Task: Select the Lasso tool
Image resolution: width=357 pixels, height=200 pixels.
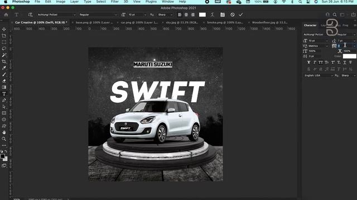Action: pyautogui.click(x=4, y=48)
